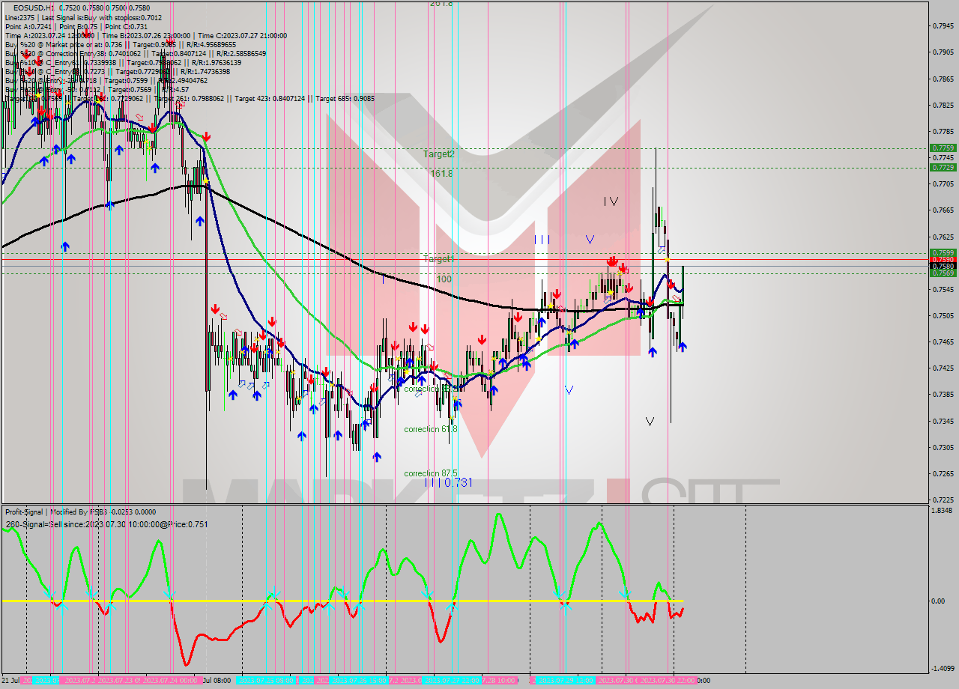The height and width of the screenshot is (689, 959).
Task: Click the black 'I V' wave label
Action: pos(611,201)
